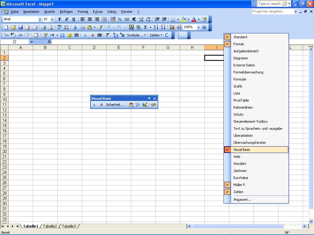This screenshot has width=314, height=235.
Task: Click the fx insert function button
Action: coord(49,42)
